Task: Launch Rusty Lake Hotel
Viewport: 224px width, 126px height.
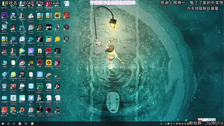Action: coord(49,112)
